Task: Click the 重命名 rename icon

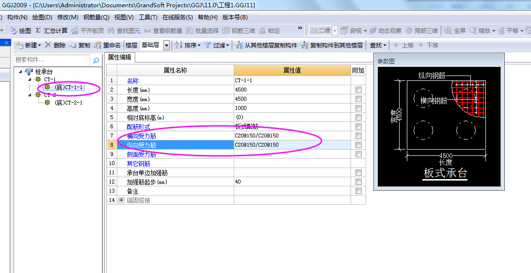Action: tap(97, 45)
